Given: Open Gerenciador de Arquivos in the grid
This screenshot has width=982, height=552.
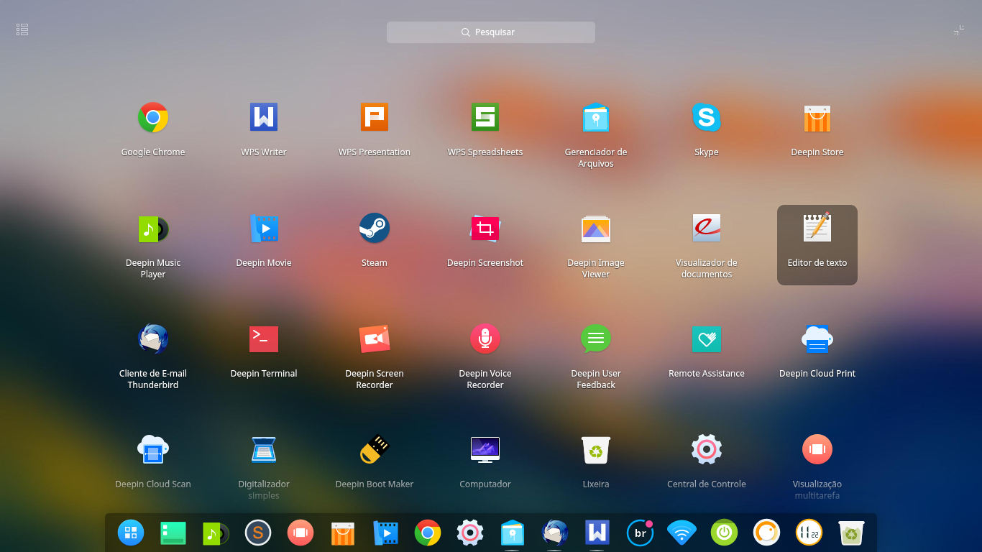Looking at the screenshot, I should [x=596, y=117].
